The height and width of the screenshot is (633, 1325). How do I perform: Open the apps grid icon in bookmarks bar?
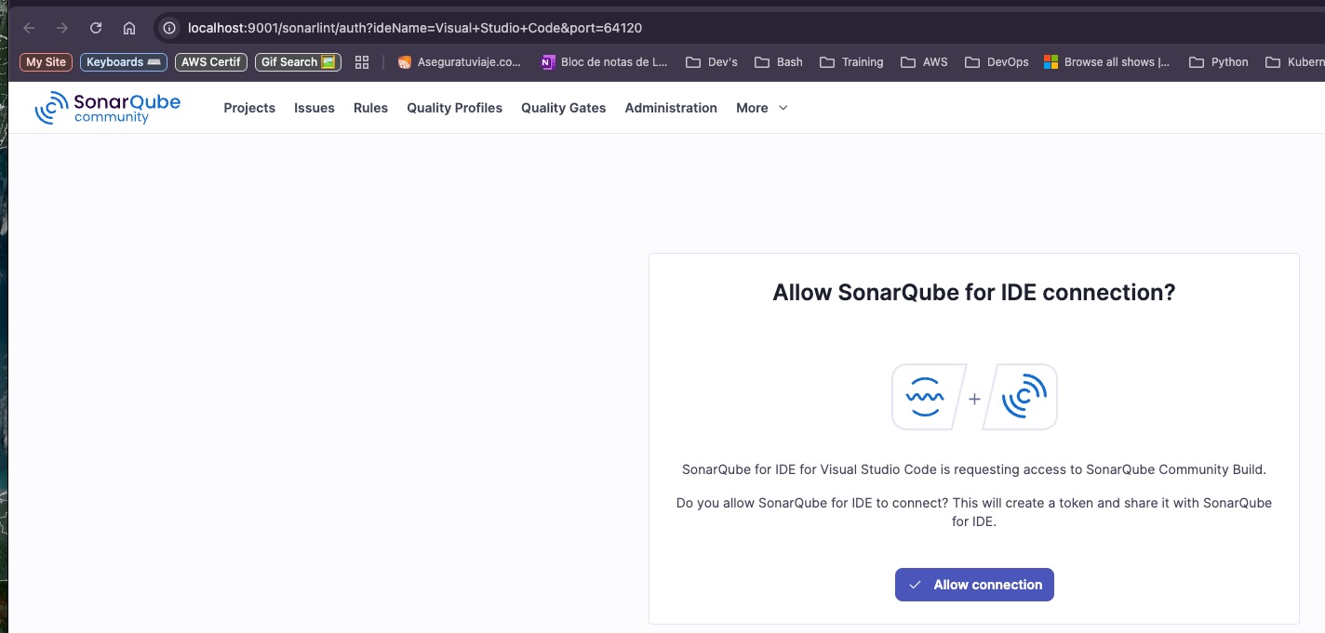[x=362, y=62]
